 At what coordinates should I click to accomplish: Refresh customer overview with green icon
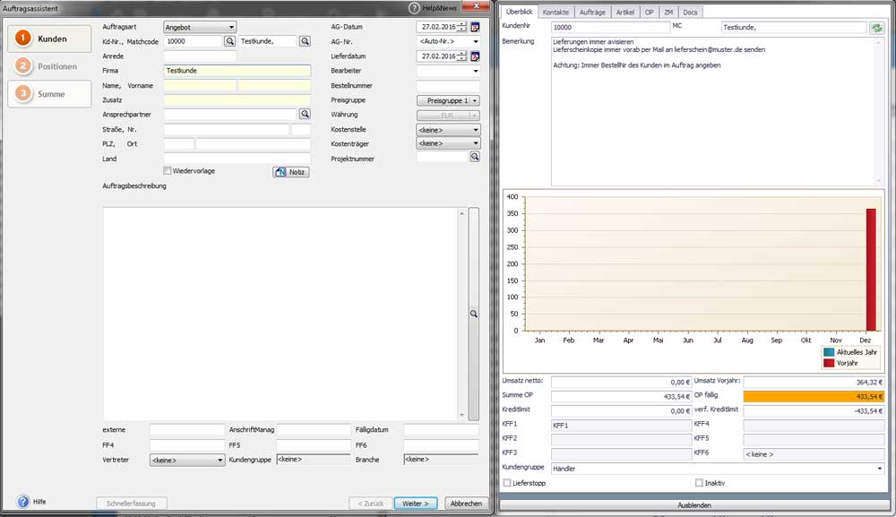coord(876,28)
